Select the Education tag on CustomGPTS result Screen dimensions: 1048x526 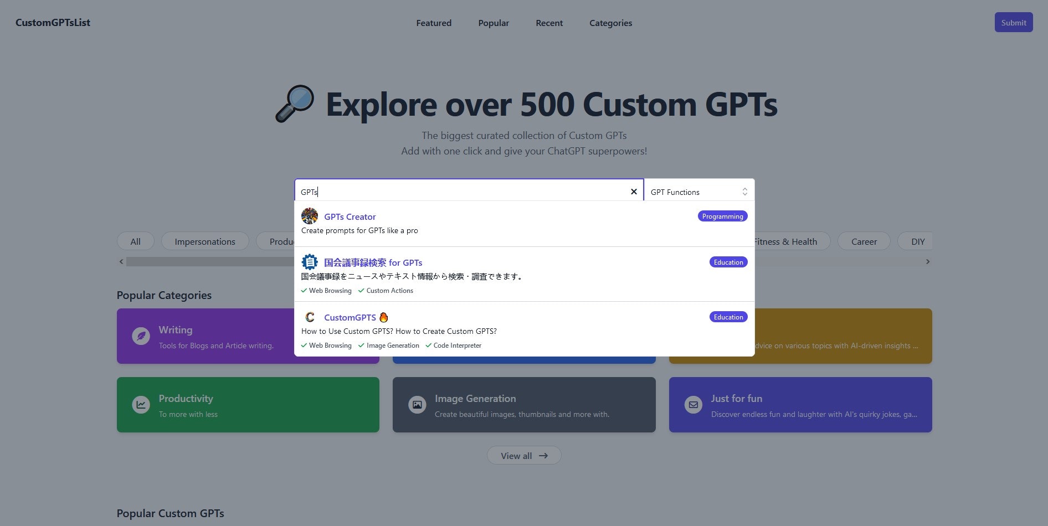(728, 317)
